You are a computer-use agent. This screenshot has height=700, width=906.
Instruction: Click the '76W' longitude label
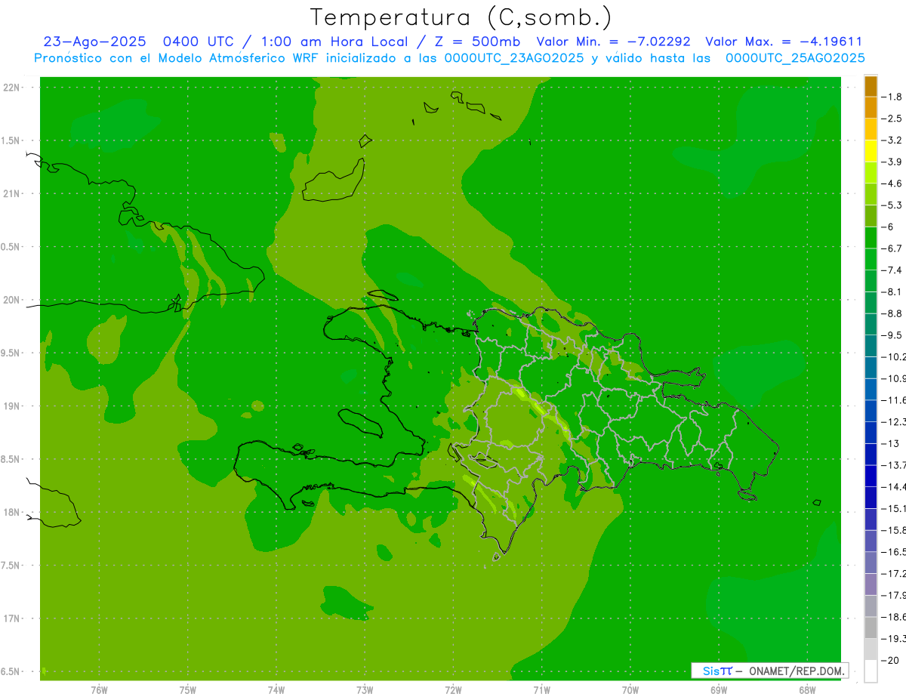(x=98, y=690)
